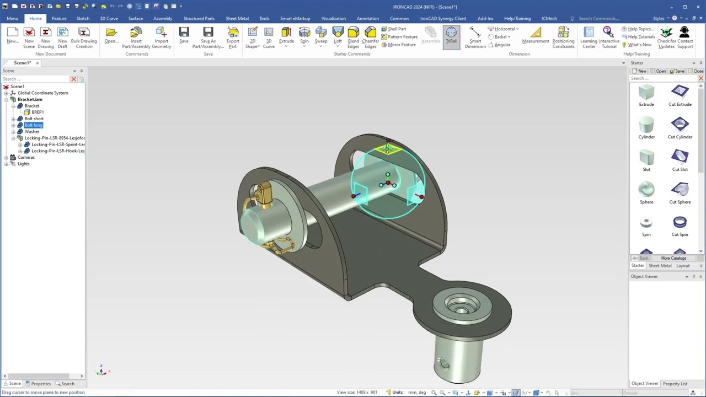Open the application Menu button
This screenshot has width=706, height=397.
pyautogui.click(x=12, y=18)
